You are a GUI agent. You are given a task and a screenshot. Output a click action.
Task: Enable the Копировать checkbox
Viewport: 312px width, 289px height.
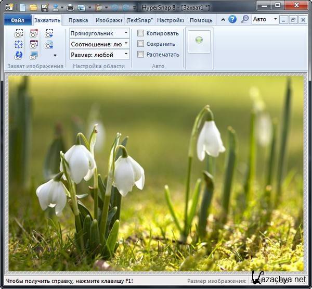pyautogui.click(x=141, y=33)
